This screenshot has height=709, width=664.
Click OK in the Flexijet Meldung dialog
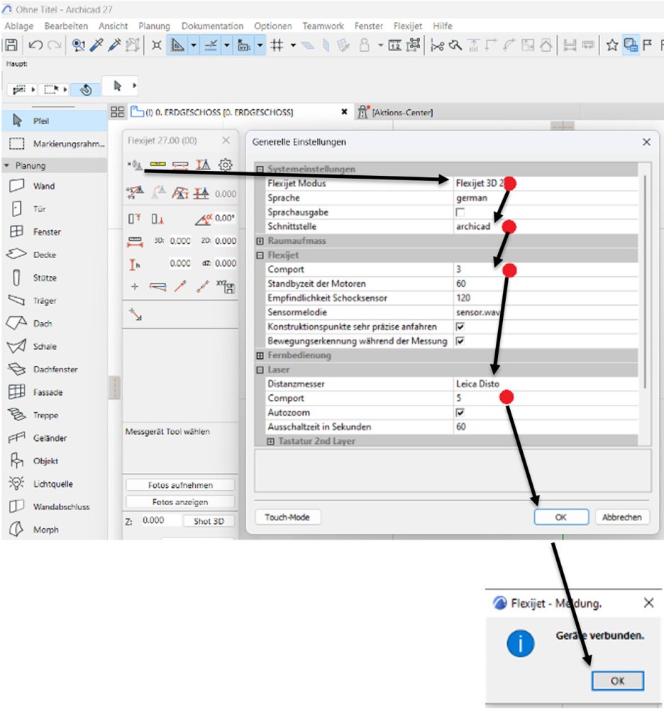[x=617, y=681]
